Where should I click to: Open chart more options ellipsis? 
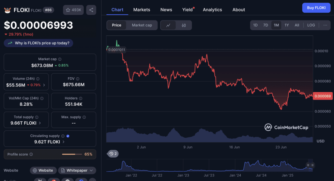[x=325, y=25]
